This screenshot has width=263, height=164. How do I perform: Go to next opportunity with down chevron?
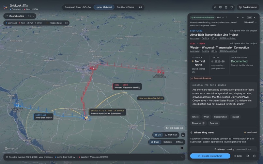coord(243,18)
